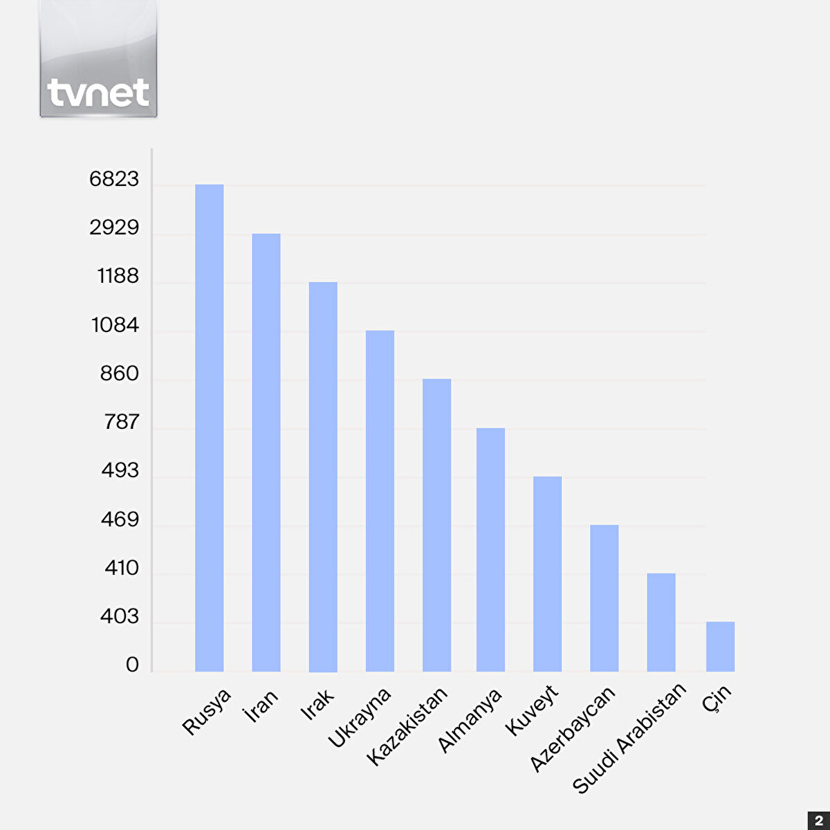
Task: Click the Ukrayna bar
Action: (380, 501)
